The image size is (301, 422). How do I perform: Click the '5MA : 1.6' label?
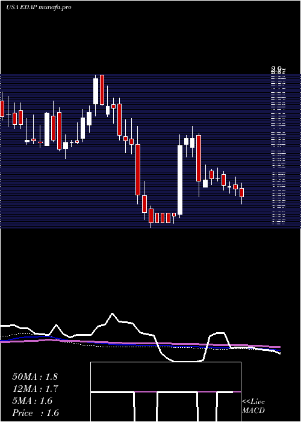coord(33,401)
